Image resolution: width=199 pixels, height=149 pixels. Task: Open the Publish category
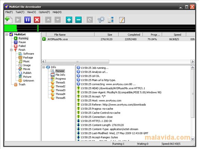click(x=27, y=73)
